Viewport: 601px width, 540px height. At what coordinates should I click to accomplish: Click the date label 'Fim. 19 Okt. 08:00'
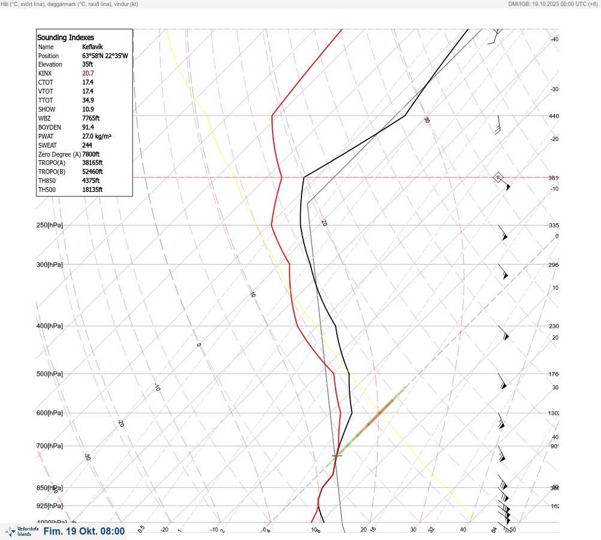[x=84, y=531]
